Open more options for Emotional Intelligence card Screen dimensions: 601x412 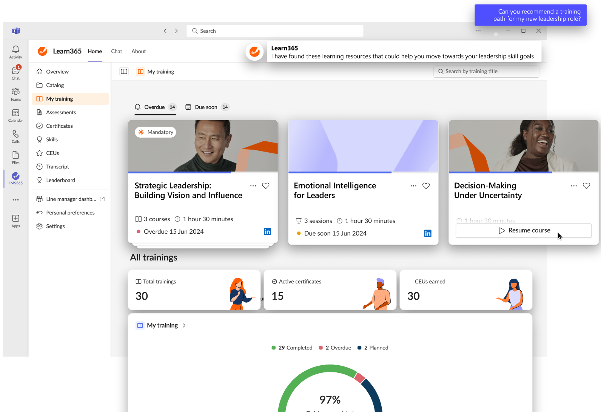pos(413,186)
